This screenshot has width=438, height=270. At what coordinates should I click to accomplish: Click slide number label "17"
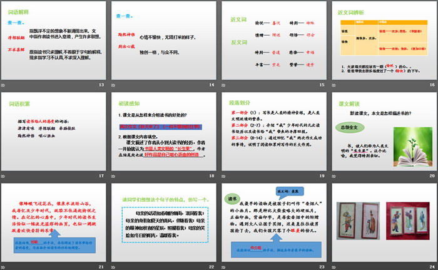click(101, 175)
